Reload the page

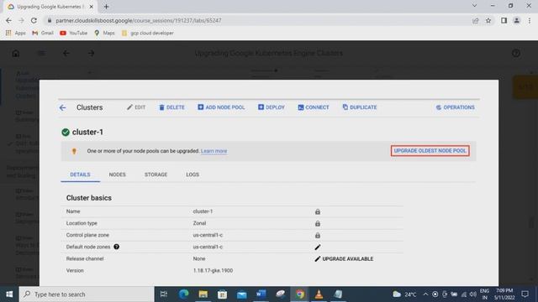(x=34, y=20)
